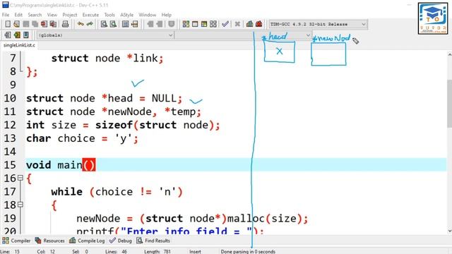Click the status bar message "Done parsing in 0 seconds"
The image size is (452, 254).
(x=248, y=251)
